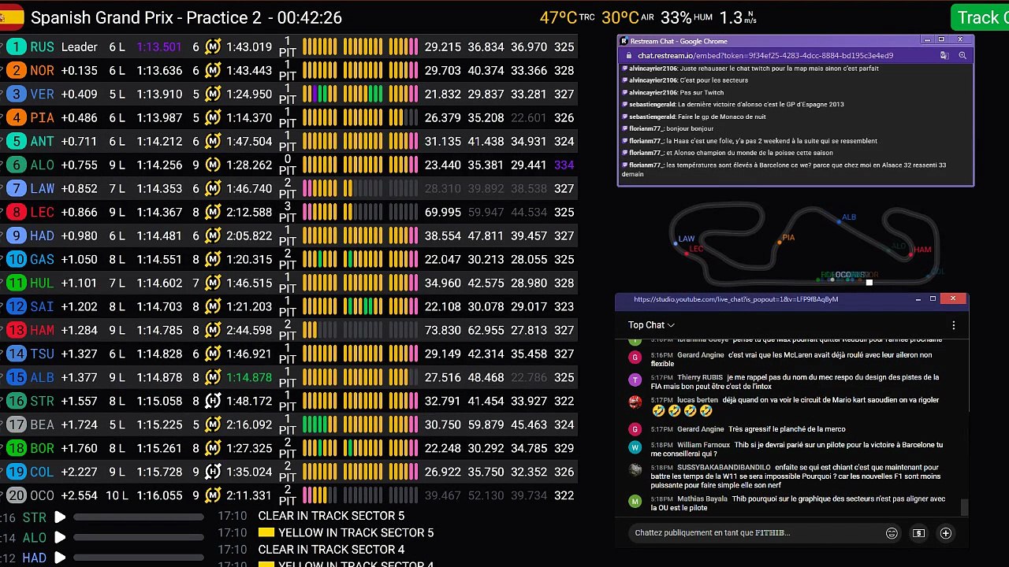Click the hard tyre icon in COL row
The width and height of the screenshot is (1009, 567).
[x=213, y=472]
